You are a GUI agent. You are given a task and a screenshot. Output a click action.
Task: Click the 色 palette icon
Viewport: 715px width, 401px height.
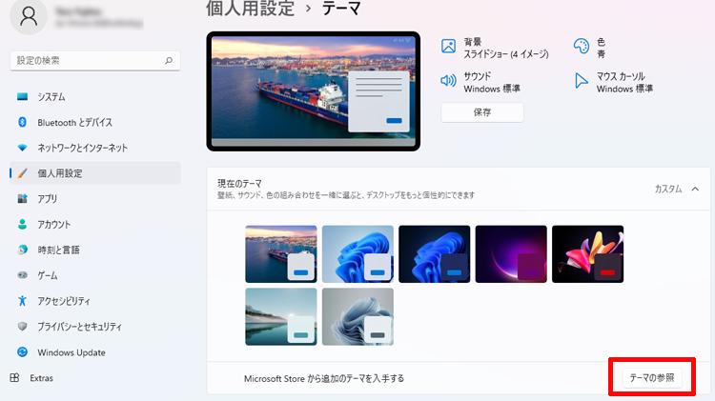582,46
